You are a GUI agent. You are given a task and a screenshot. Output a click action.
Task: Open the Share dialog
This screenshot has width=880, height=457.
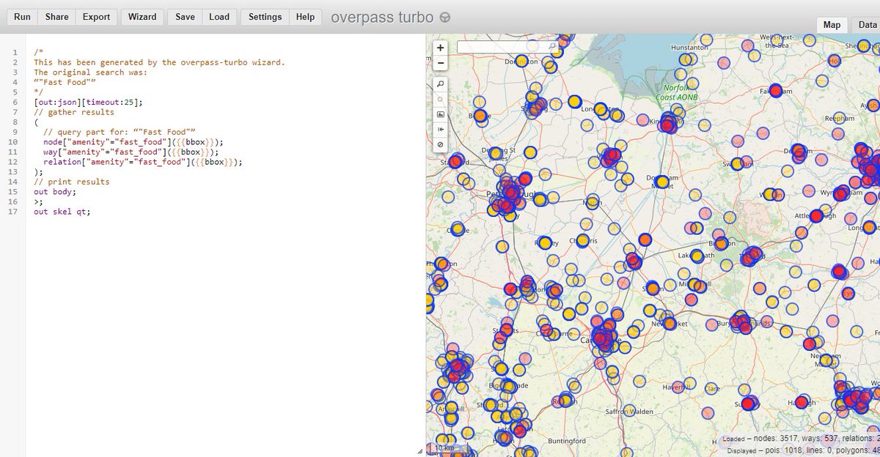(x=56, y=17)
